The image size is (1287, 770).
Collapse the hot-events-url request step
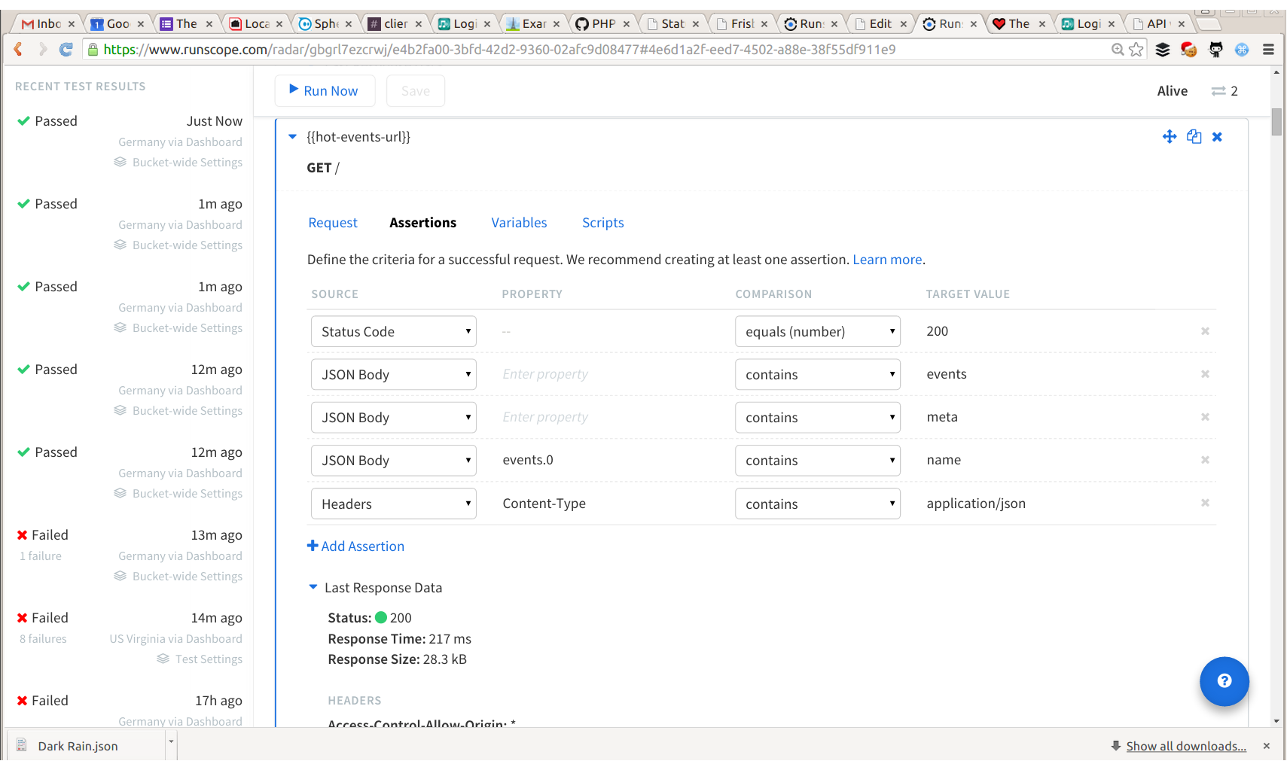tap(293, 137)
